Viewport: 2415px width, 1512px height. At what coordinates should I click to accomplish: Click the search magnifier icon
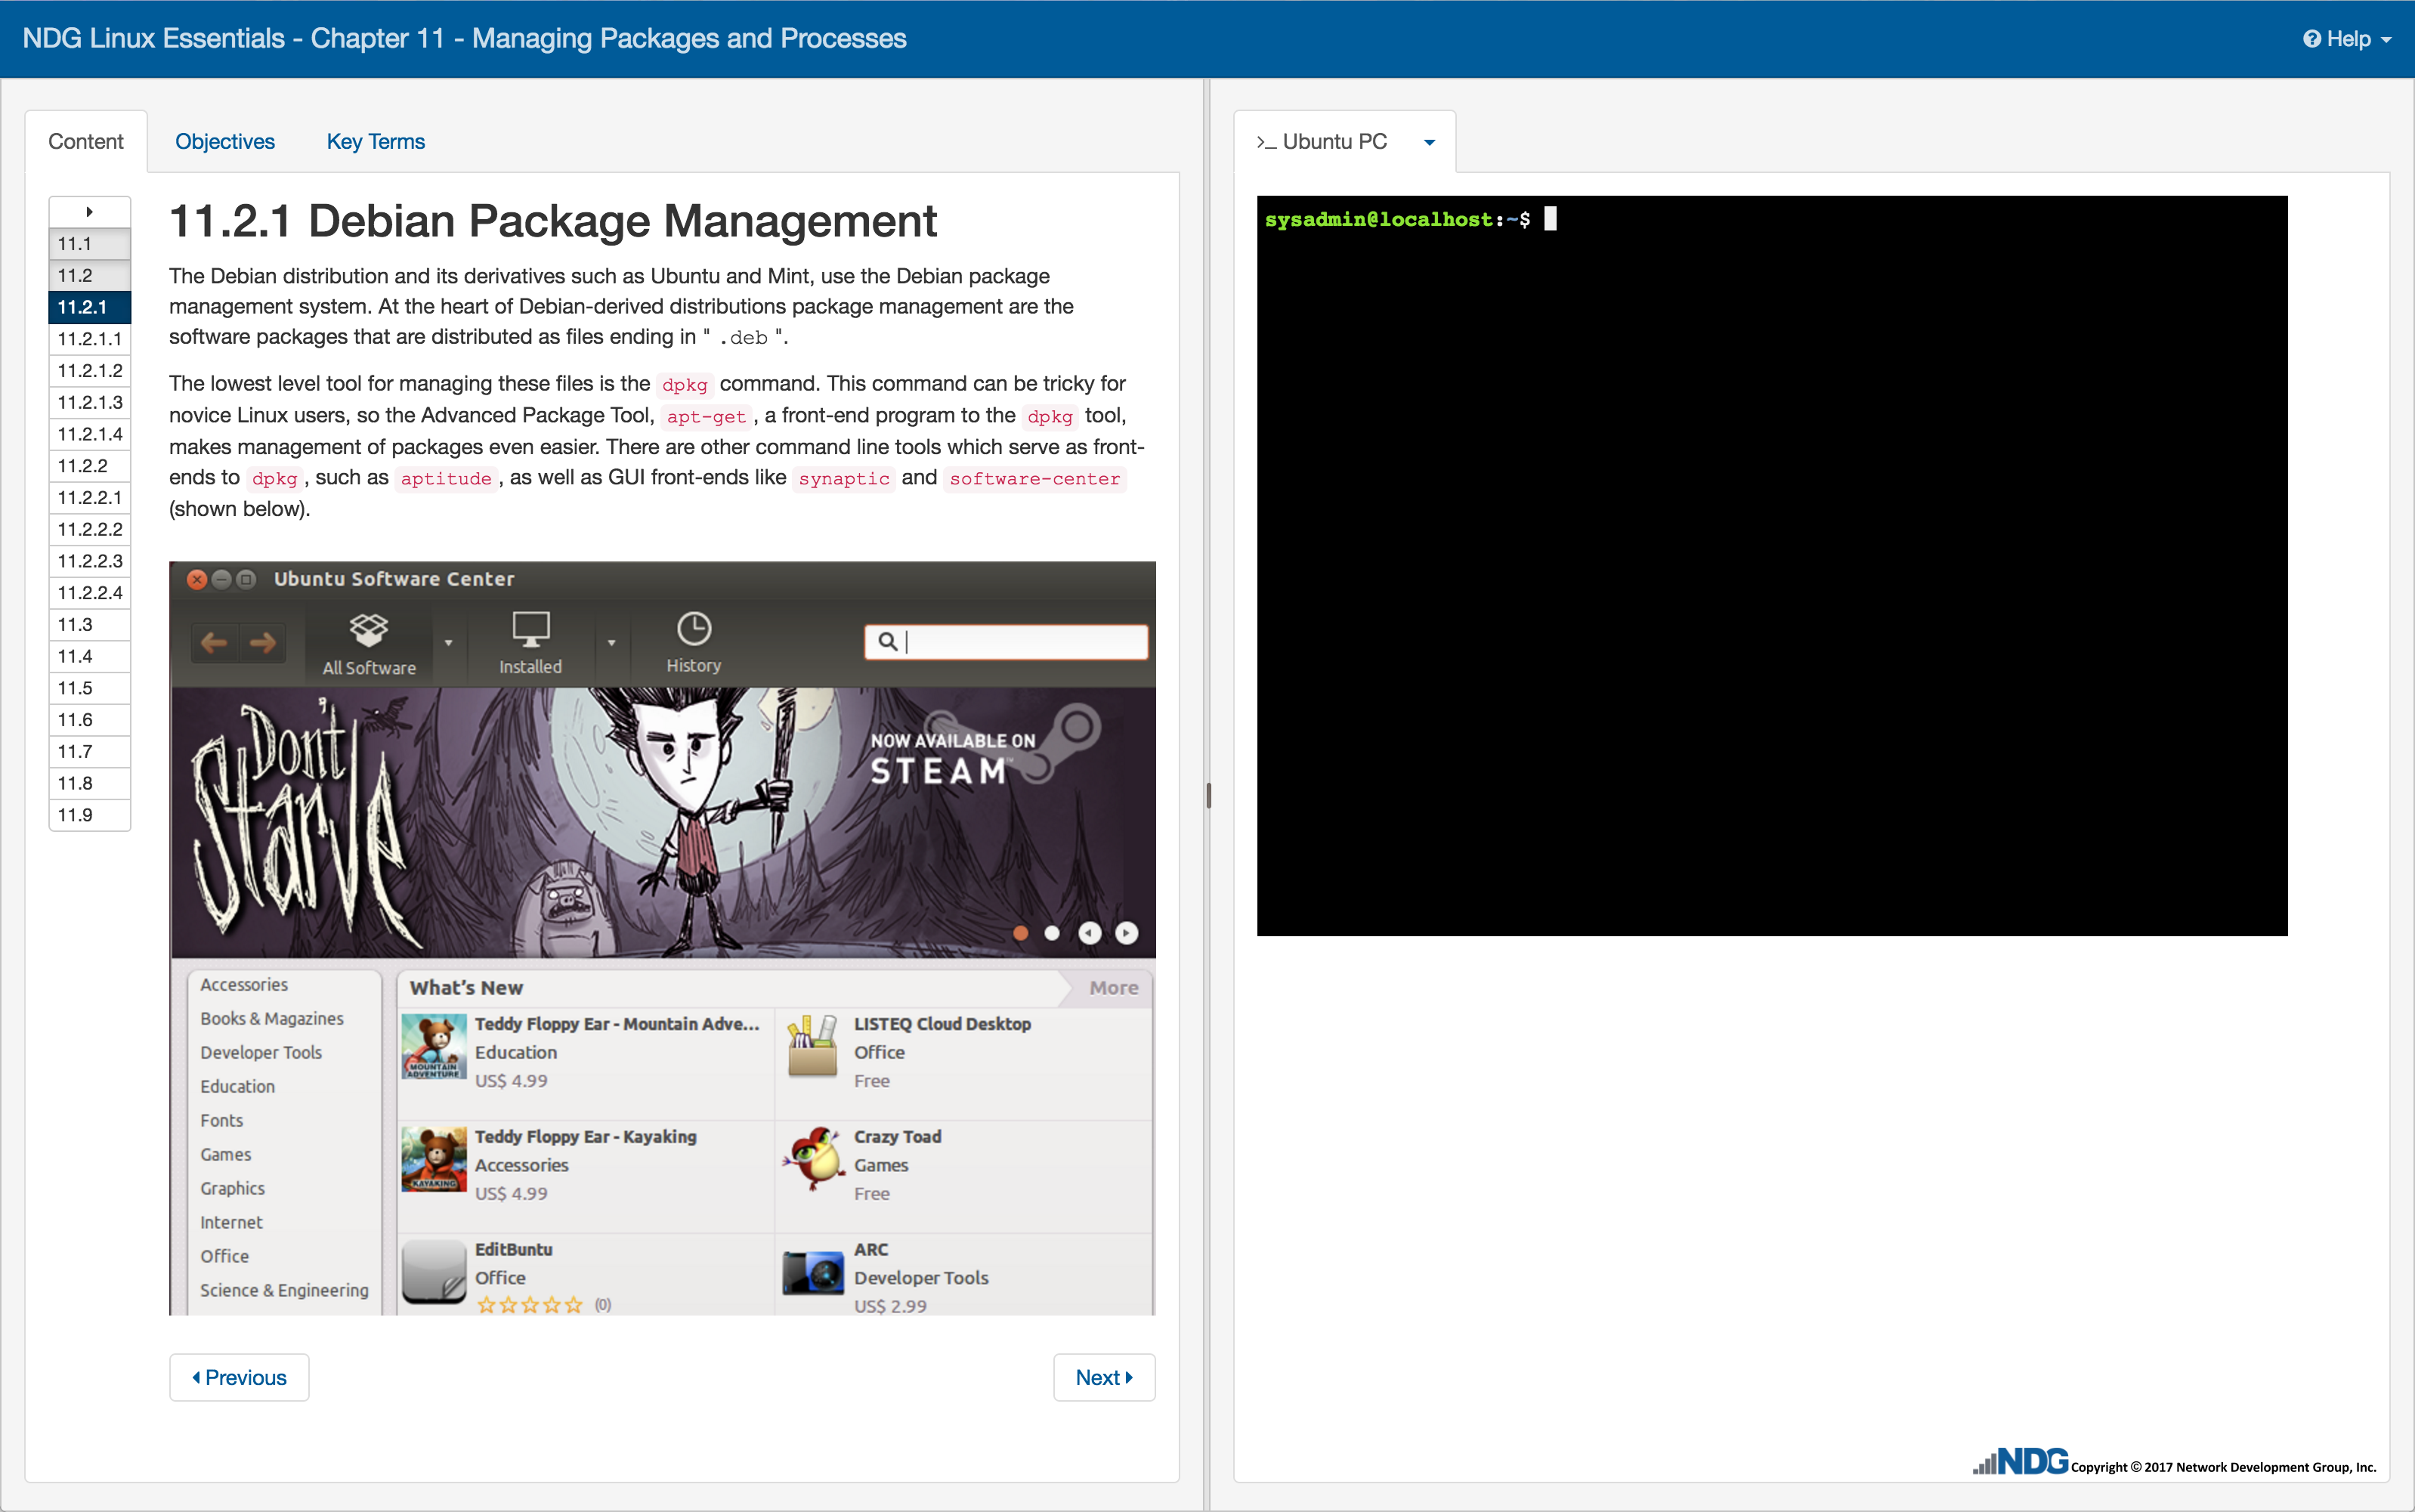[x=887, y=642]
